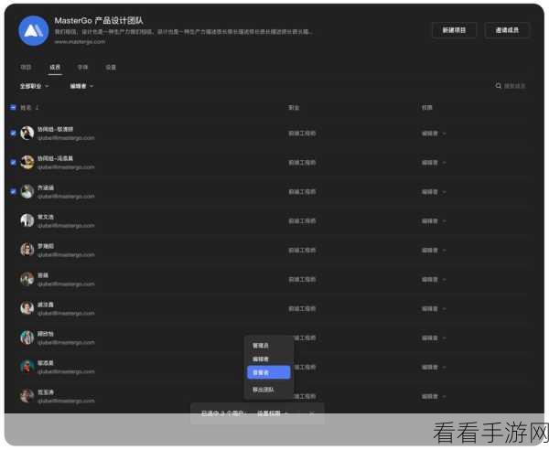The image size is (549, 450).
Task: Open the fifth member's avatar
Action: 27,250
